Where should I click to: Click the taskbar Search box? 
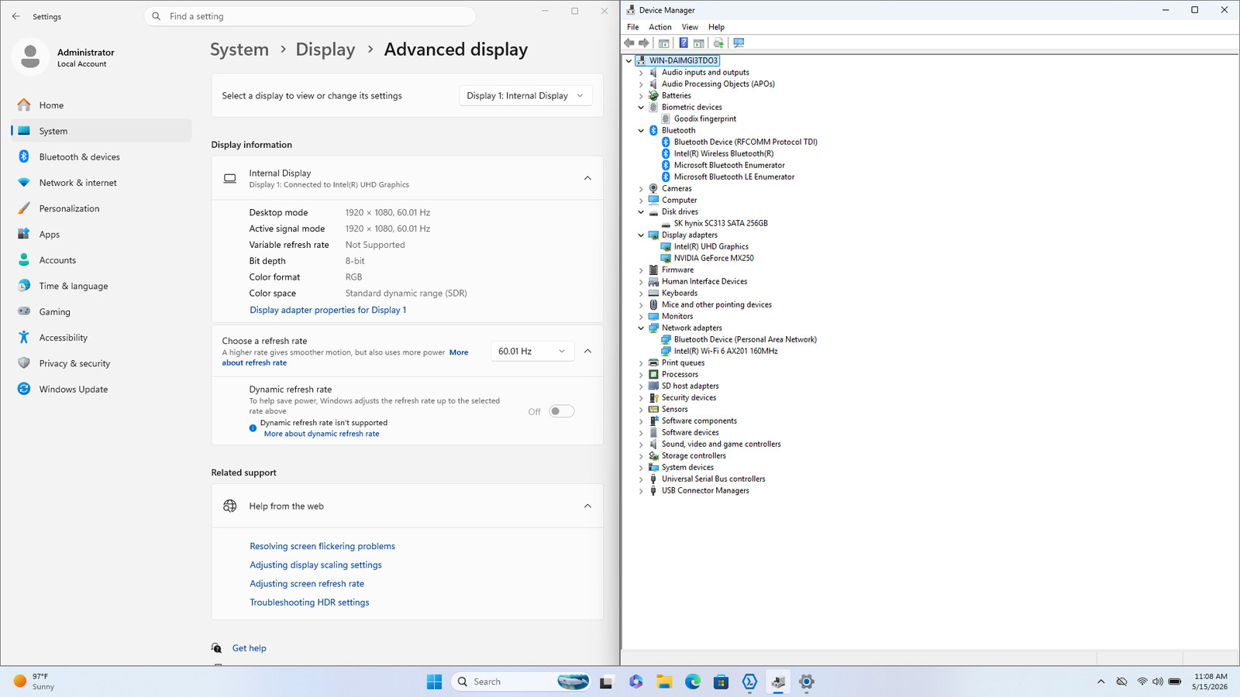point(521,682)
